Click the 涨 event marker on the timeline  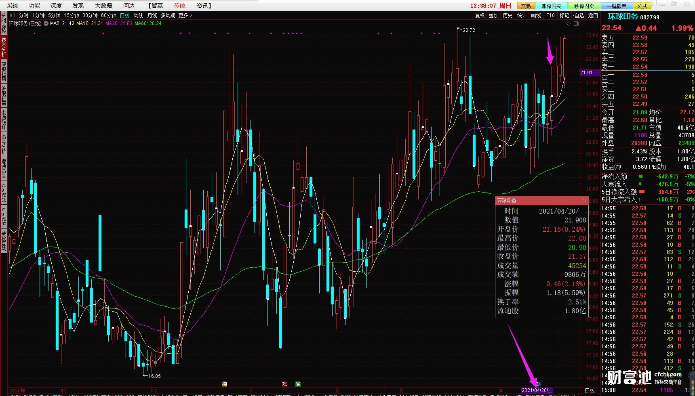click(284, 384)
